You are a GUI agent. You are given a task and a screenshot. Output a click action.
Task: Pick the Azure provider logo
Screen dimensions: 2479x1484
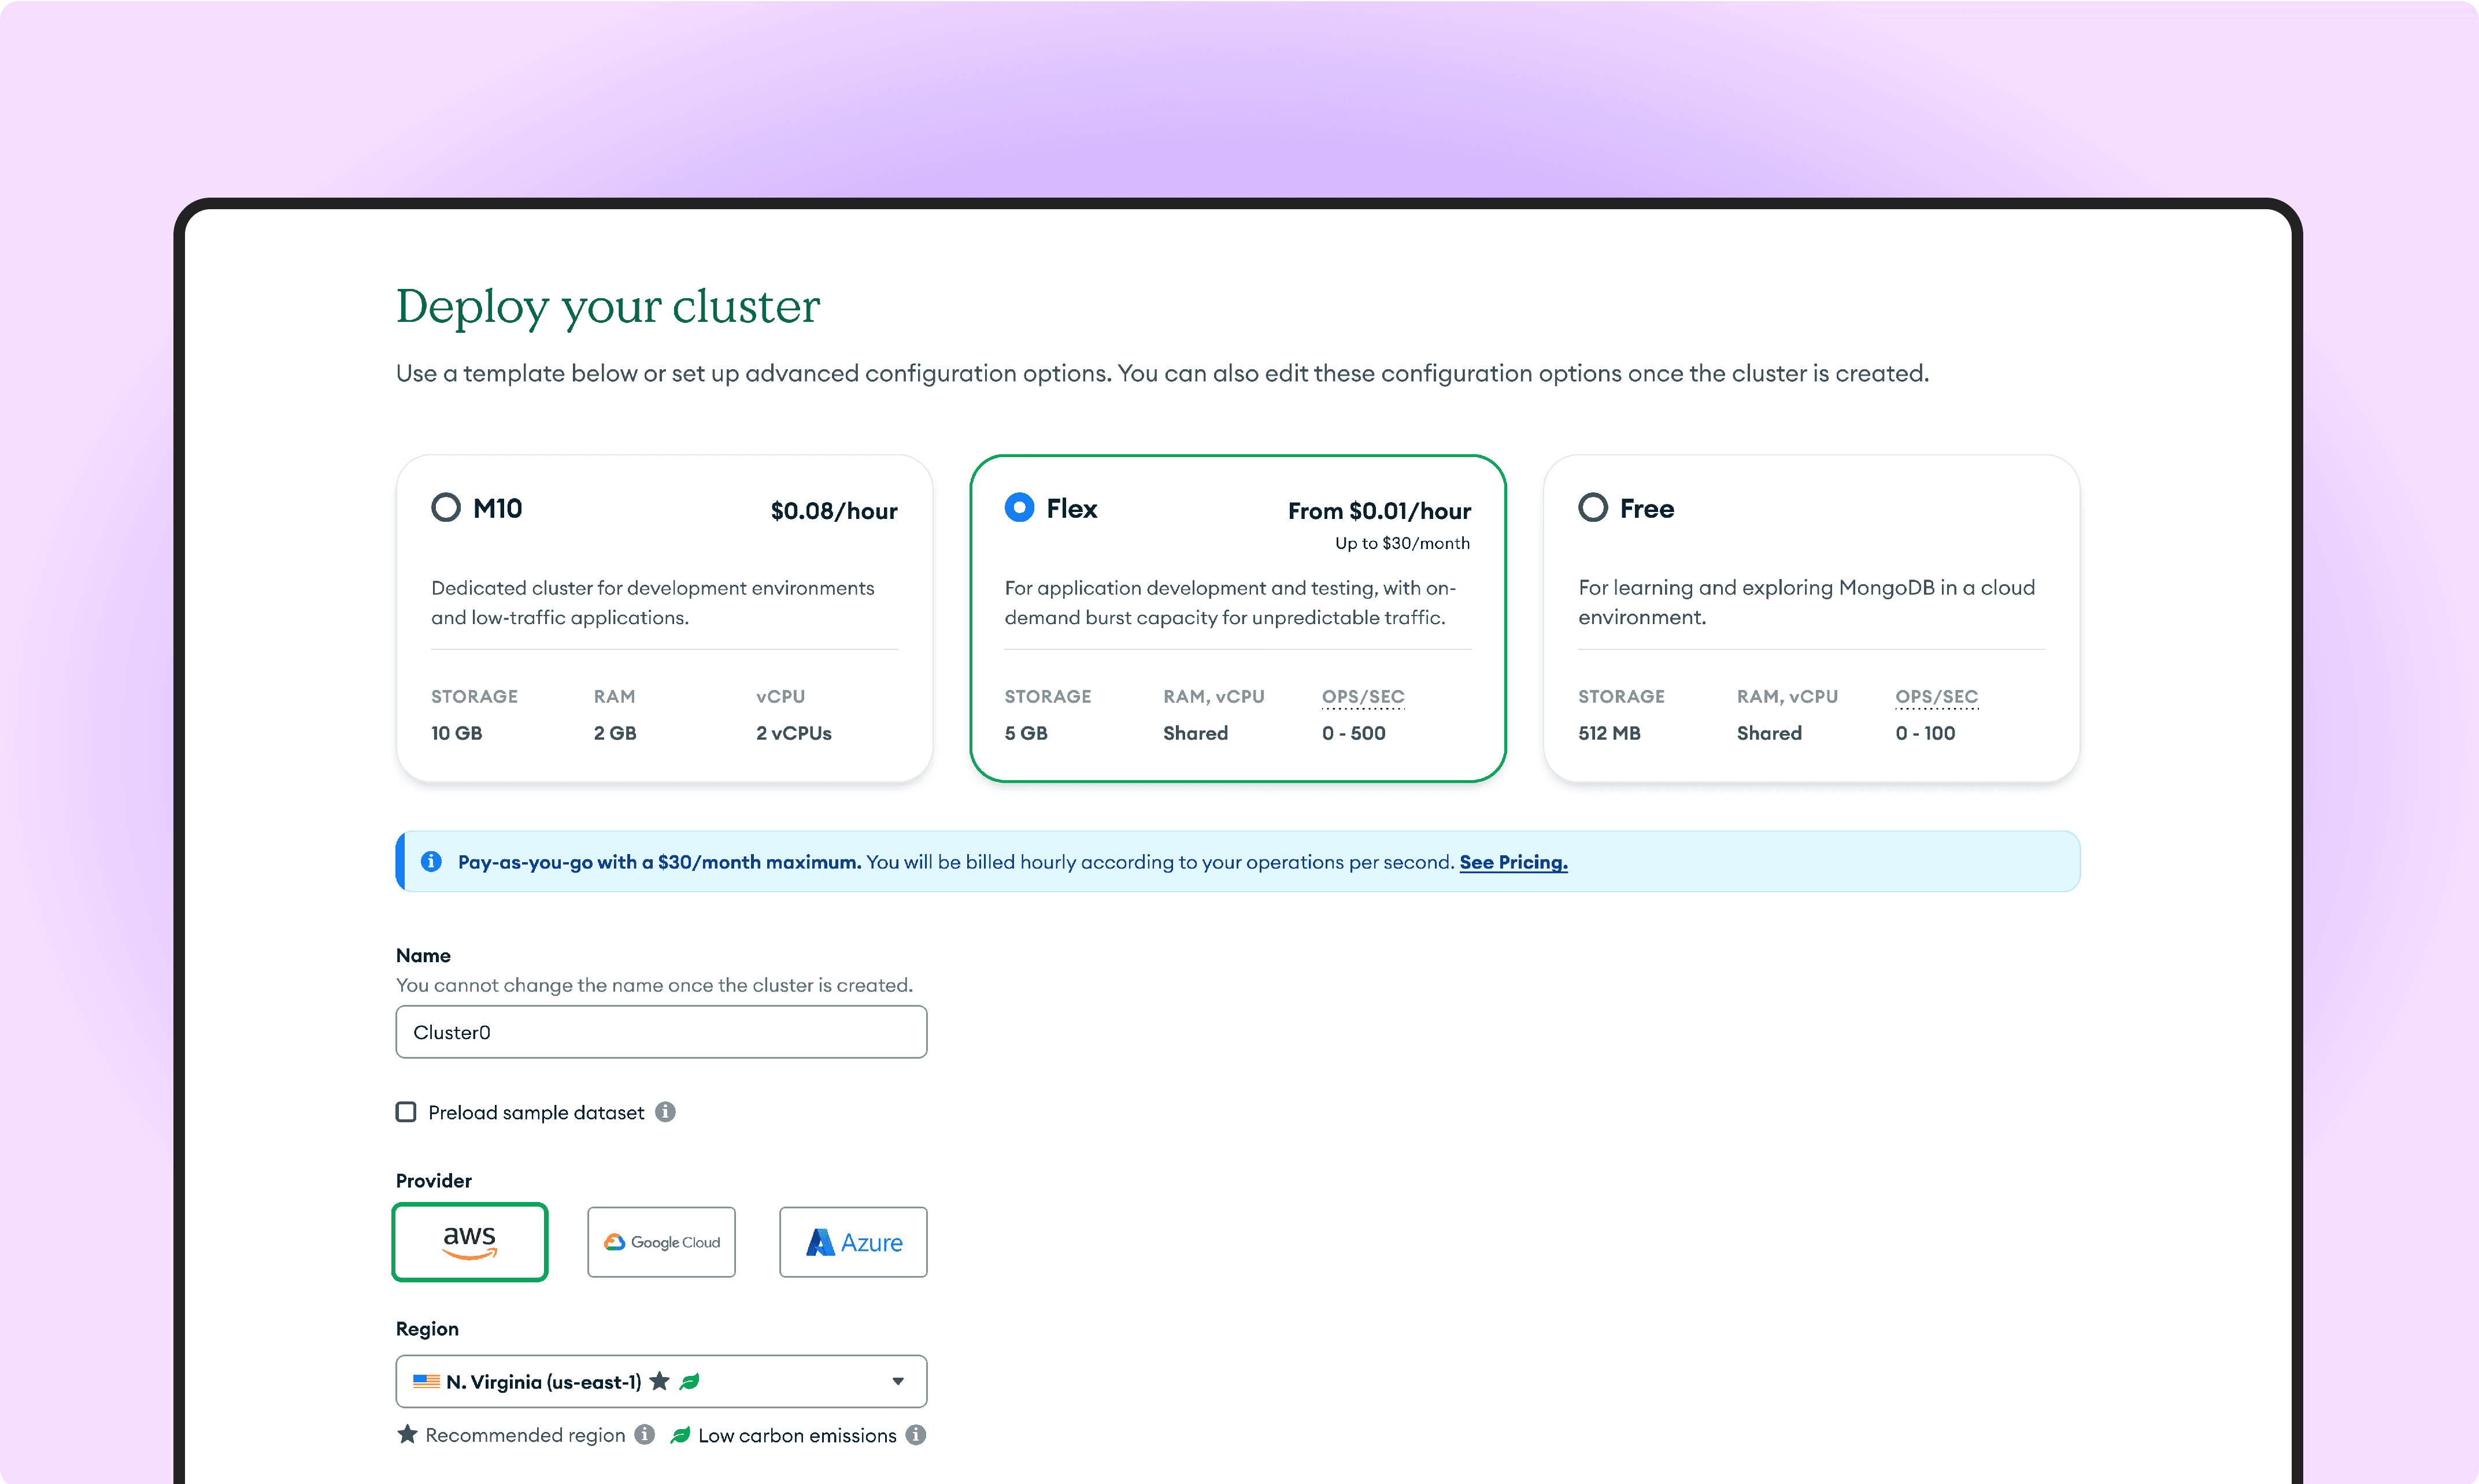(853, 1241)
